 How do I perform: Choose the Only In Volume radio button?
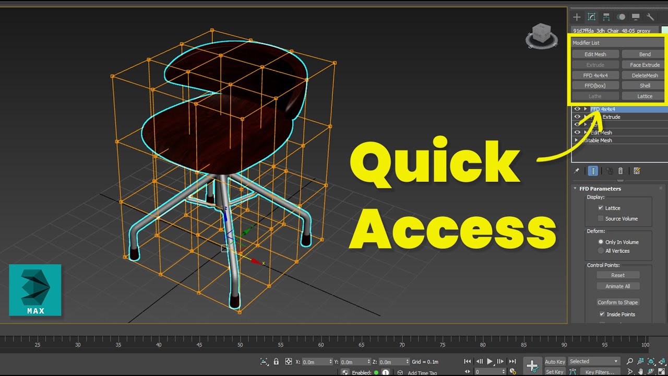pyautogui.click(x=601, y=242)
